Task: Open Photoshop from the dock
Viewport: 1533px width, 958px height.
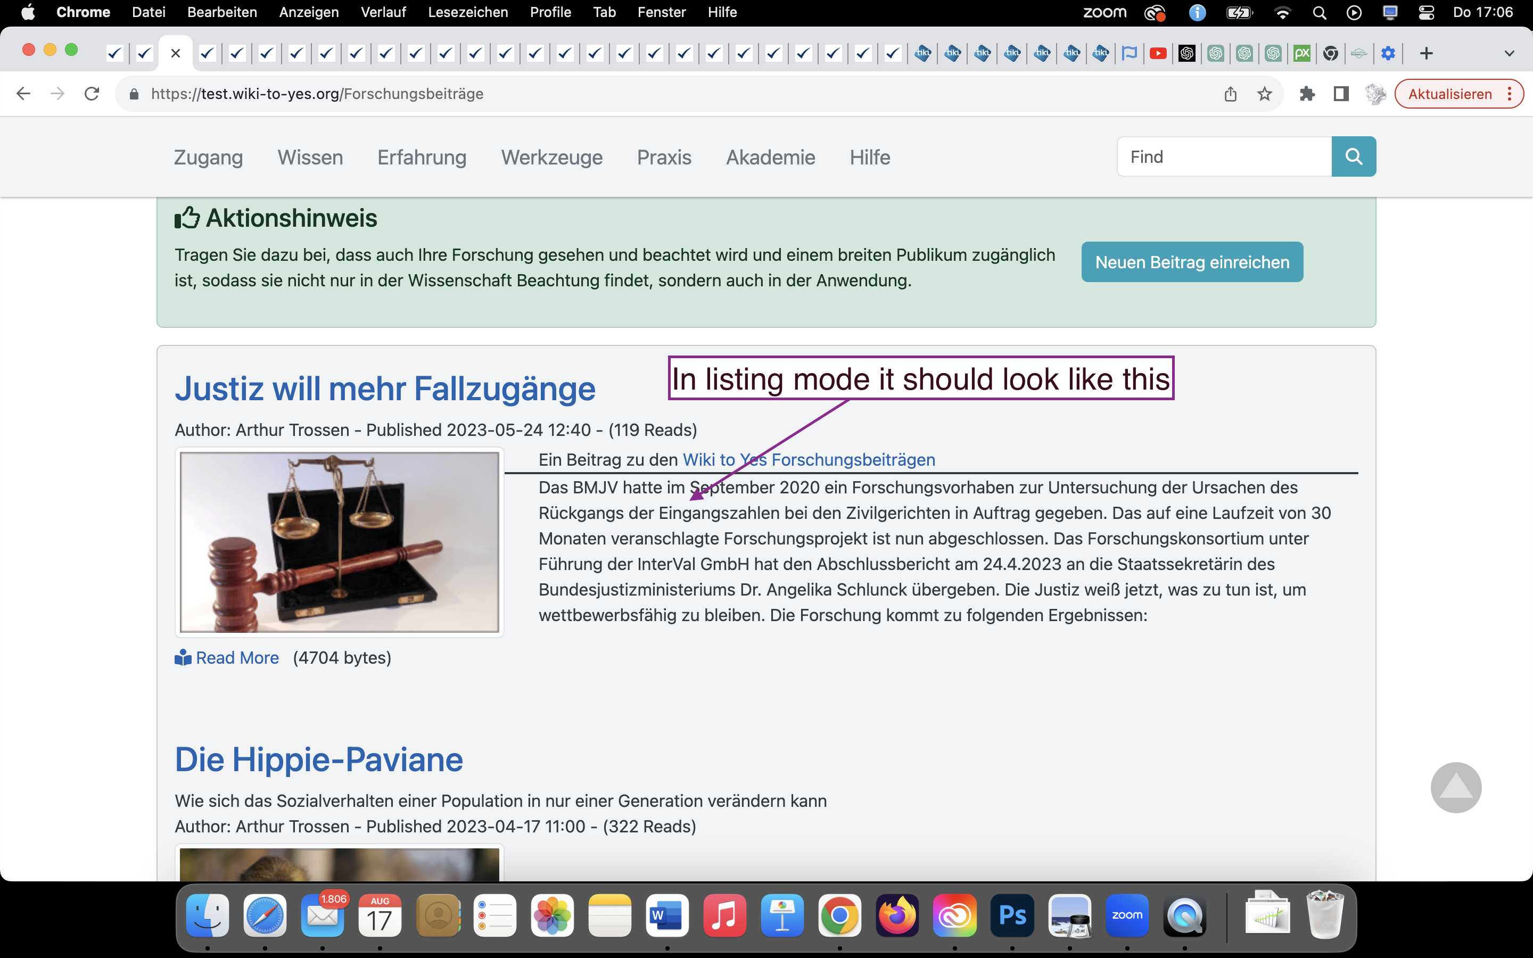Action: click(x=1012, y=915)
